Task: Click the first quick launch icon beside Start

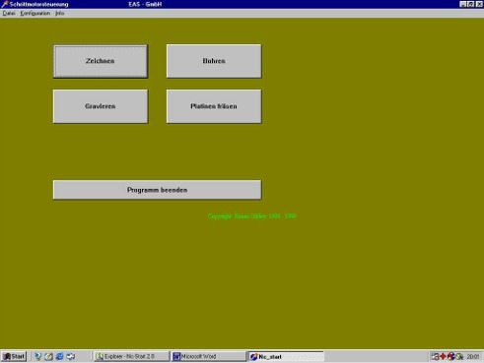Action: [37, 356]
